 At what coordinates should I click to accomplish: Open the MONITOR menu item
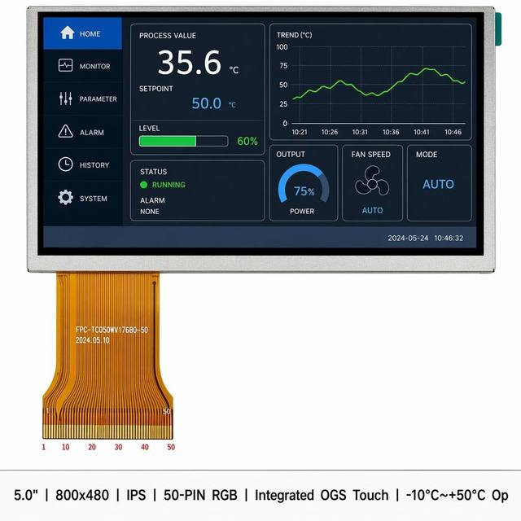click(82, 66)
